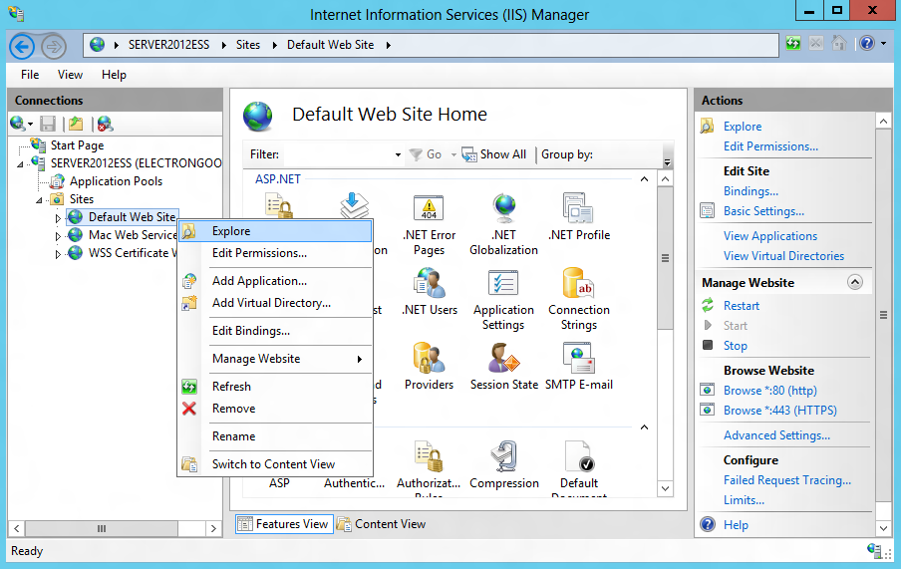Screen dimensions: 901x569
Task: Expand the WSS Certificate tree node
Action: point(58,254)
